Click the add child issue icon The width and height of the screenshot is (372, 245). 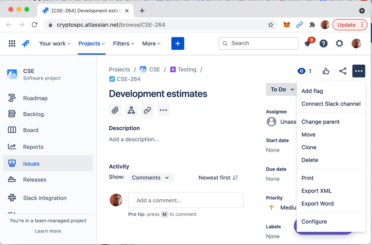coord(131,110)
